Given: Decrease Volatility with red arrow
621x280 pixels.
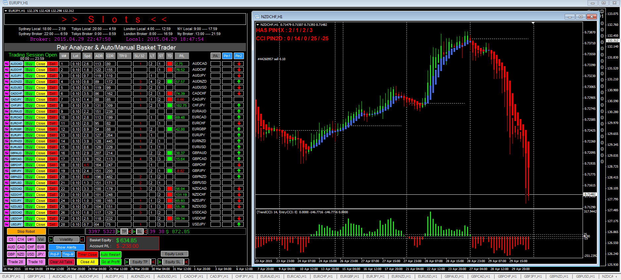Looking at the screenshot, I should 82,239.
